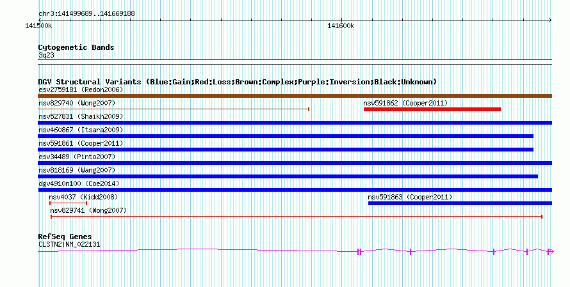Click the 3q23 cytogenetic band bar
This screenshot has width=570, height=287.
[295, 62]
